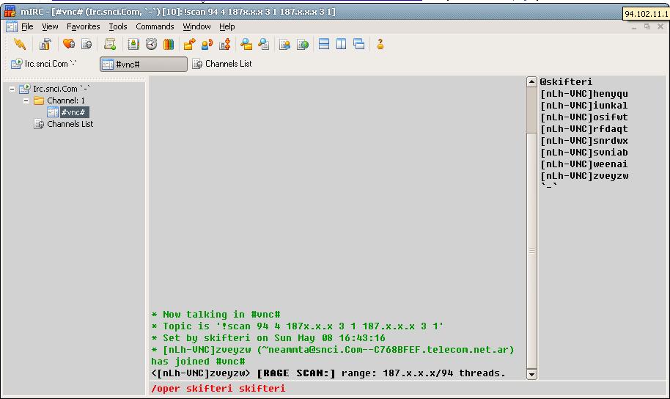Screen dimensions: 670x399
Task: Switch to Irc.snci.Com status switchbar button
Action: tap(44, 64)
